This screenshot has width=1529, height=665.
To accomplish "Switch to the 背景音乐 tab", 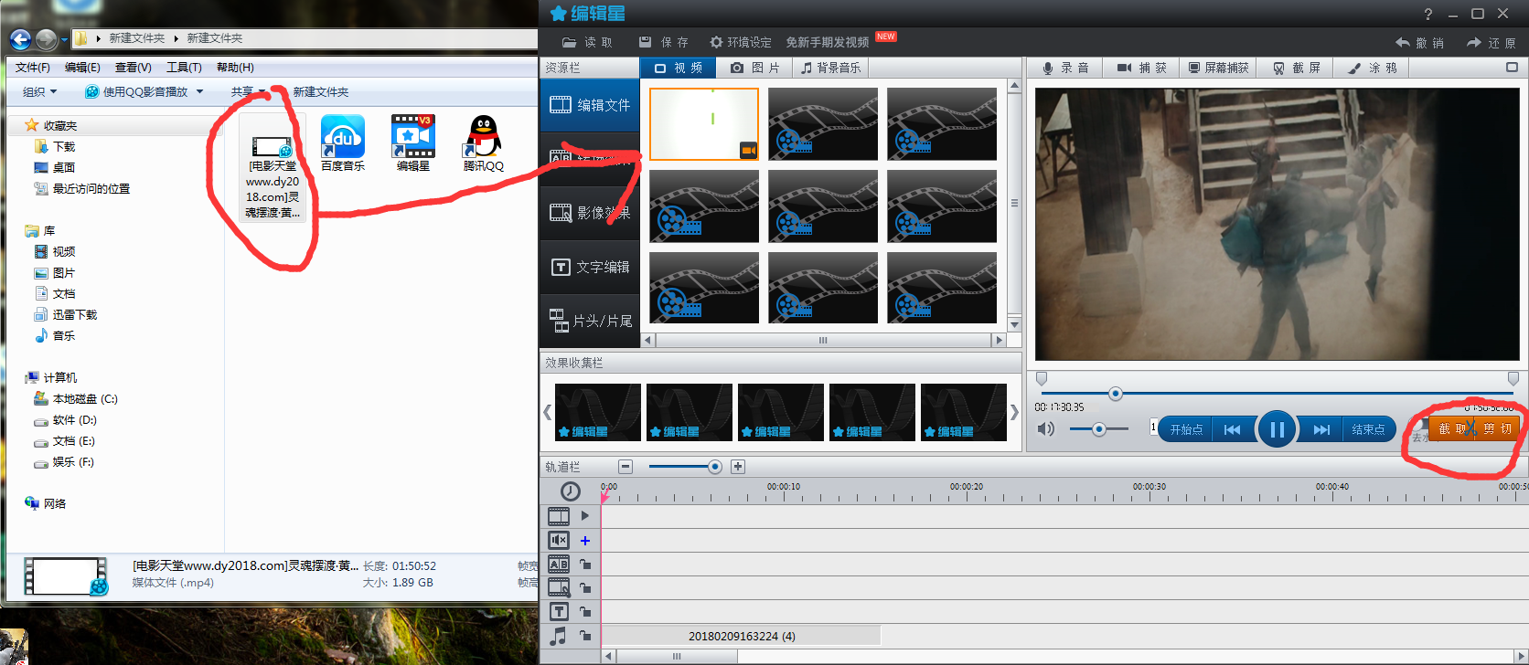I will pyautogui.click(x=830, y=68).
